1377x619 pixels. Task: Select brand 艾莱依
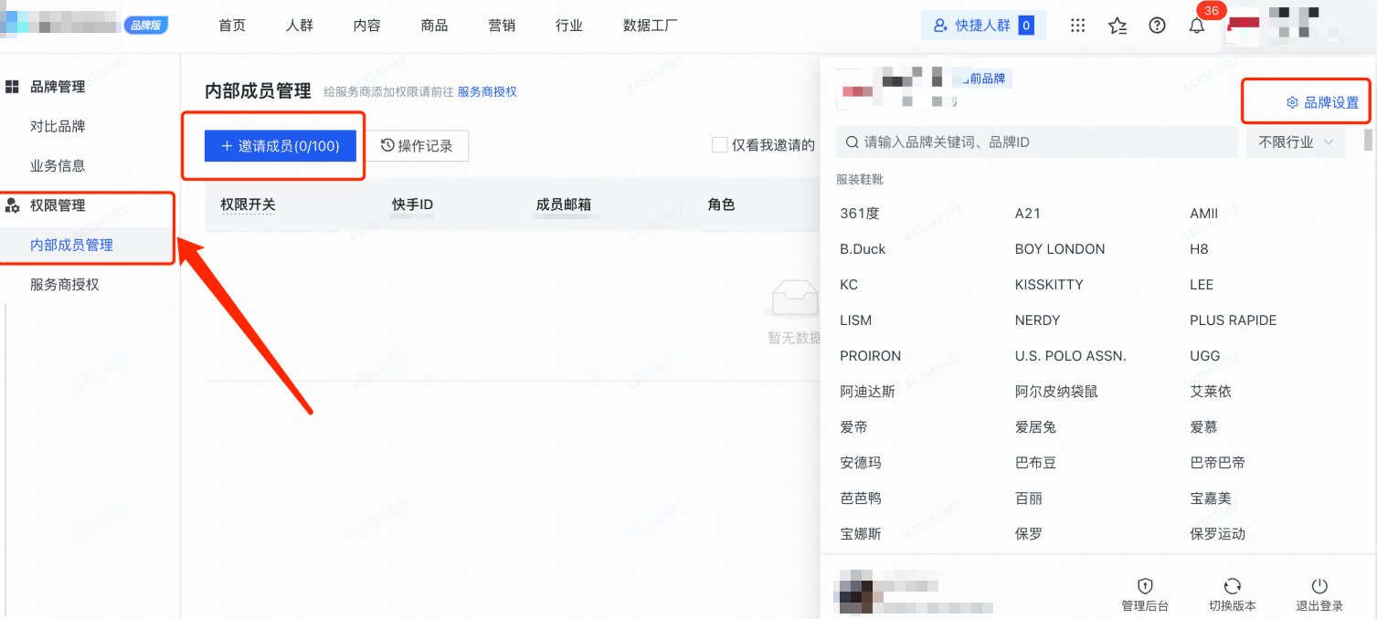pyautogui.click(x=1211, y=392)
